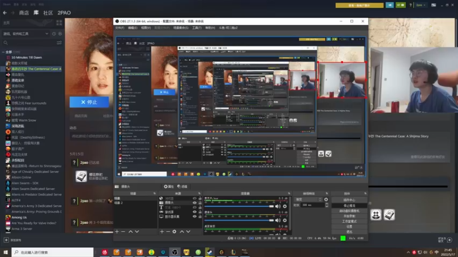The width and height of the screenshot is (458, 257).
Task: Click the Steam back arrow
Action: [x=5, y=13]
